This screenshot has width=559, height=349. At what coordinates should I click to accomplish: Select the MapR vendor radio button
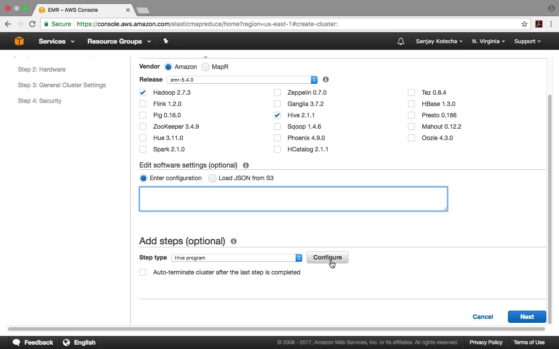pyautogui.click(x=205, y=67)
